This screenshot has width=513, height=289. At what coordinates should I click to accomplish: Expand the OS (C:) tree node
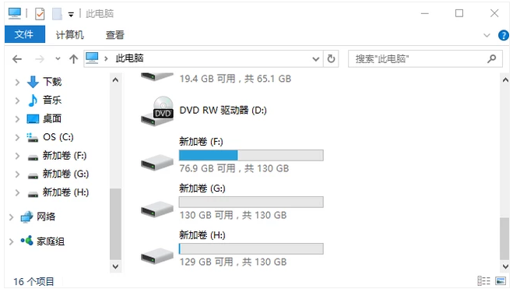point(17,137)
